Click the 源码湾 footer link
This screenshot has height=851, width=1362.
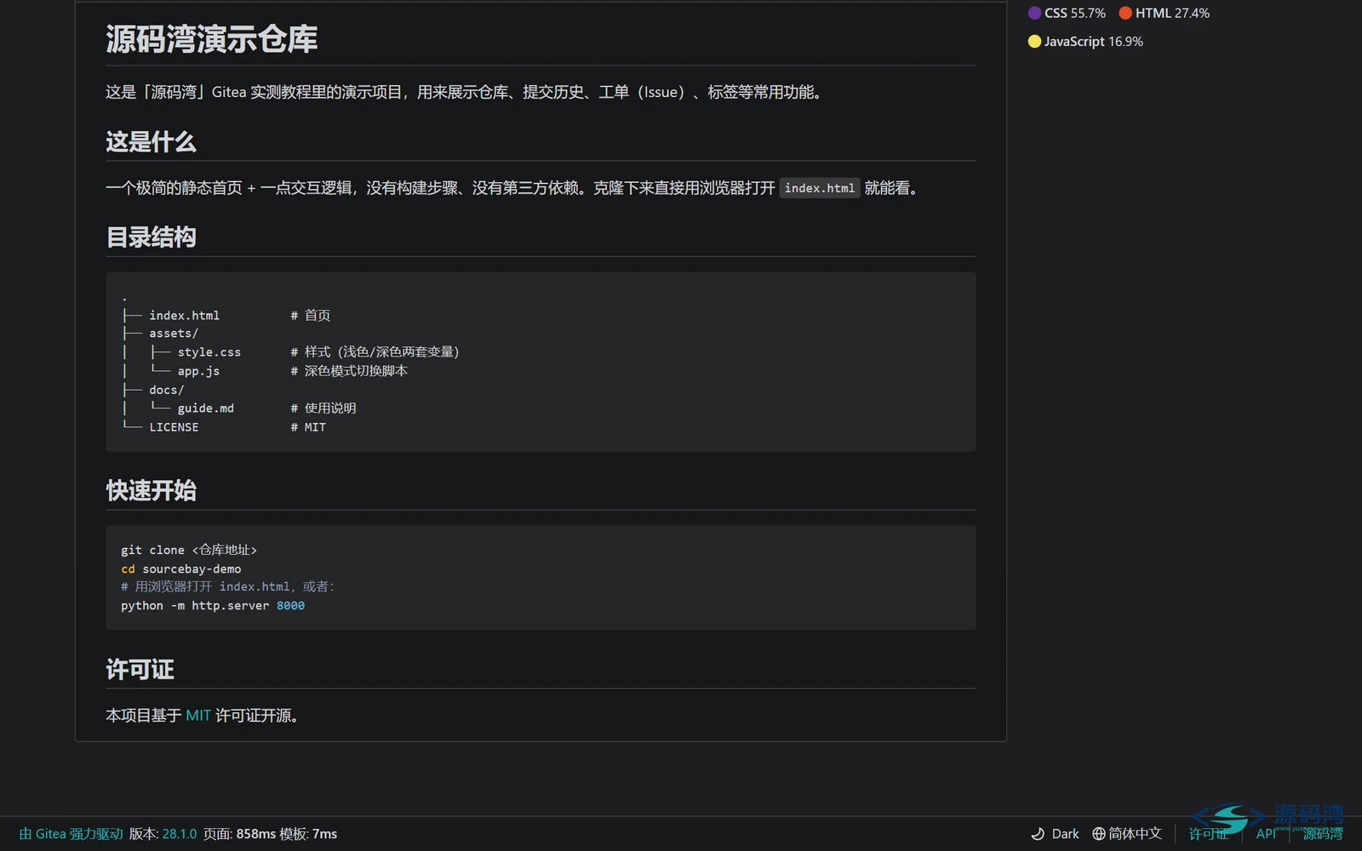point(1323,834)
